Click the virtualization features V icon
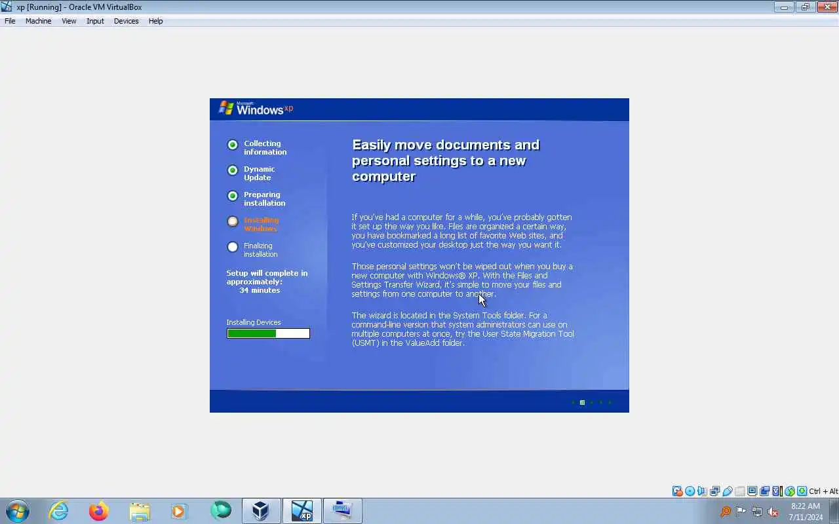Screen dimensions: 839x524 [x=777, y=491]
